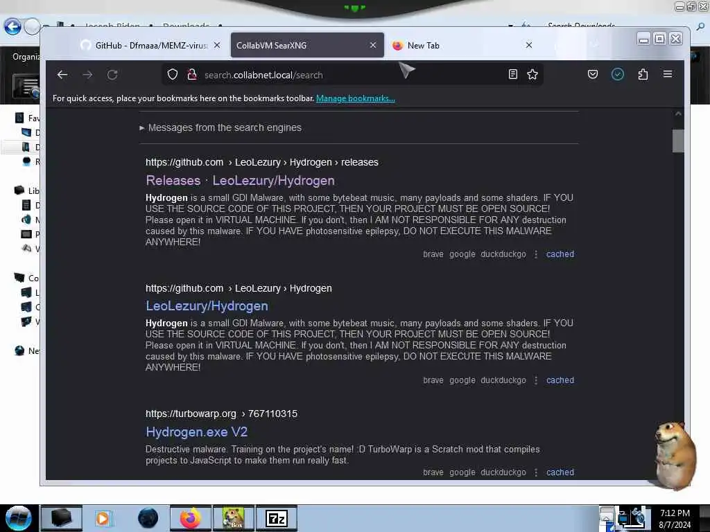Open the tracking protection shield icon
710x532 pixels.
tap(173, 74)
